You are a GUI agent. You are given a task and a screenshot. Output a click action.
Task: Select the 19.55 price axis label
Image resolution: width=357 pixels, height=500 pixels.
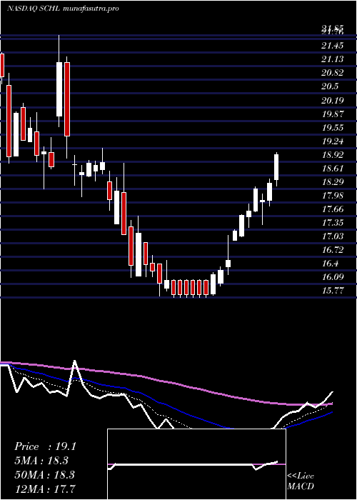point(333,128)
